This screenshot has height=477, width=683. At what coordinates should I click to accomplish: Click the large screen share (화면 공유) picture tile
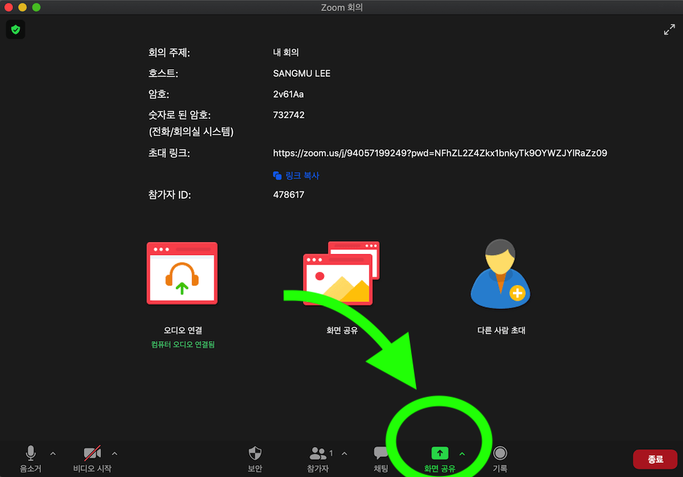click(341, 273)
